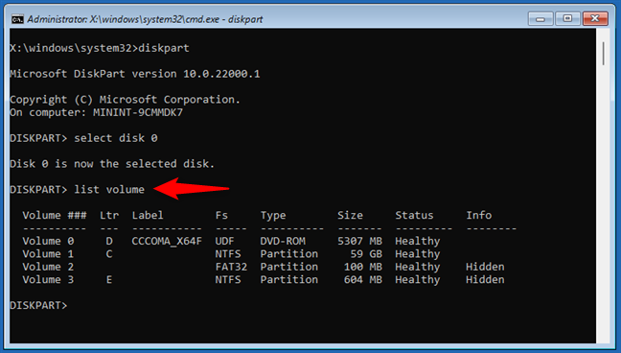
Task: Click the red arrow annotation
Action: tap(192, 189)
